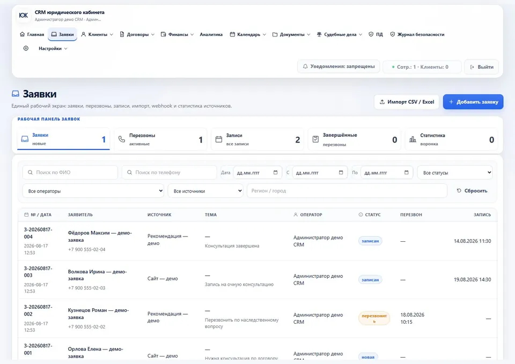Open the Все статусы dropdown
Screen dimensions: 515x364
click(x=454, y=172)
